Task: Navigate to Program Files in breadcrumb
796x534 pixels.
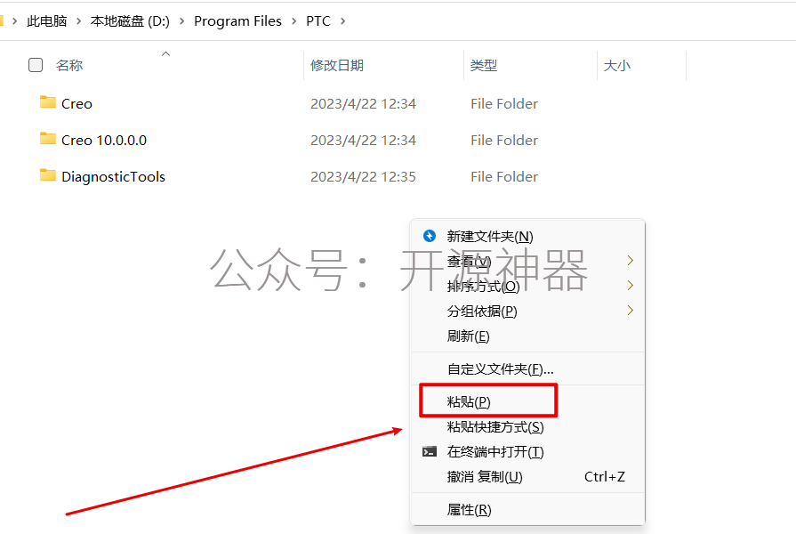Action: pos(237,20)
